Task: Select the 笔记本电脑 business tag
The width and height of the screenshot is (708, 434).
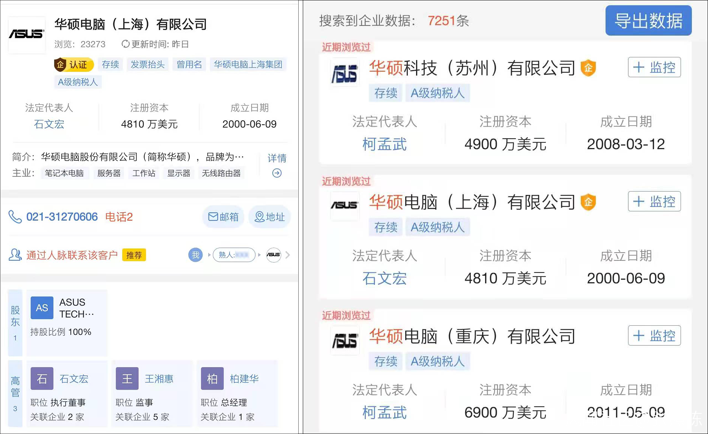Action: [65, 173]
